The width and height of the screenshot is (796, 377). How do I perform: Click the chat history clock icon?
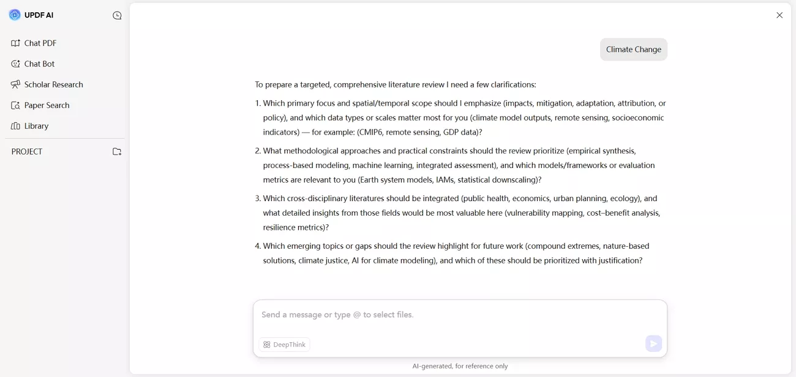116,15
